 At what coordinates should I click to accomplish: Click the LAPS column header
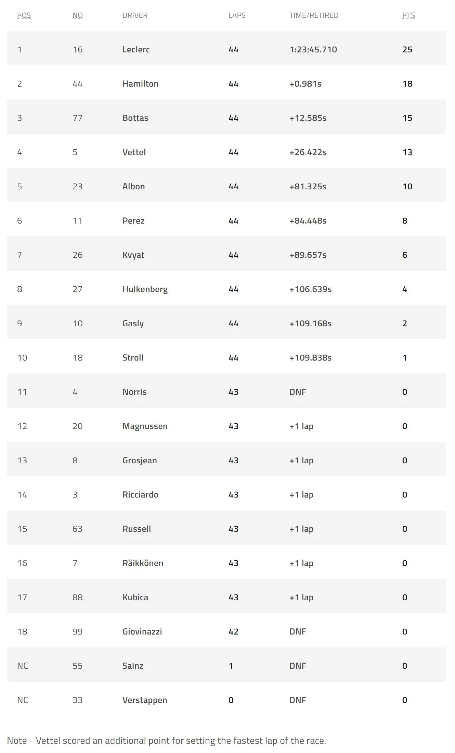(x=237, y=15)
